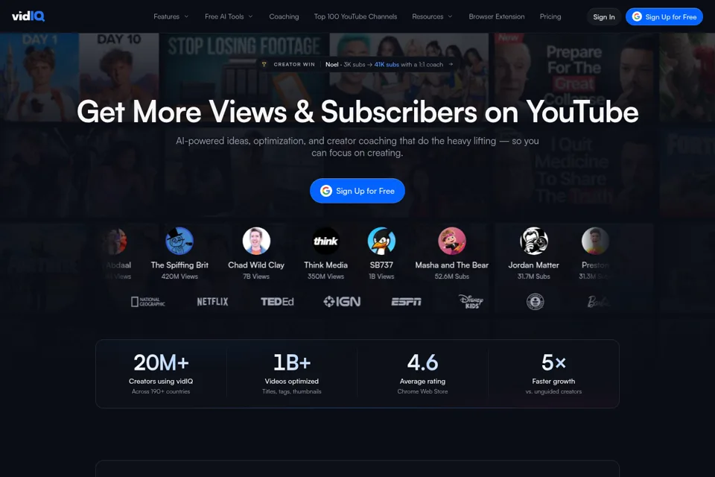Open the SB737 penguin avatar
Image resolution: width=715 pixels, height=477 pixels.
(x=381, y=241)
